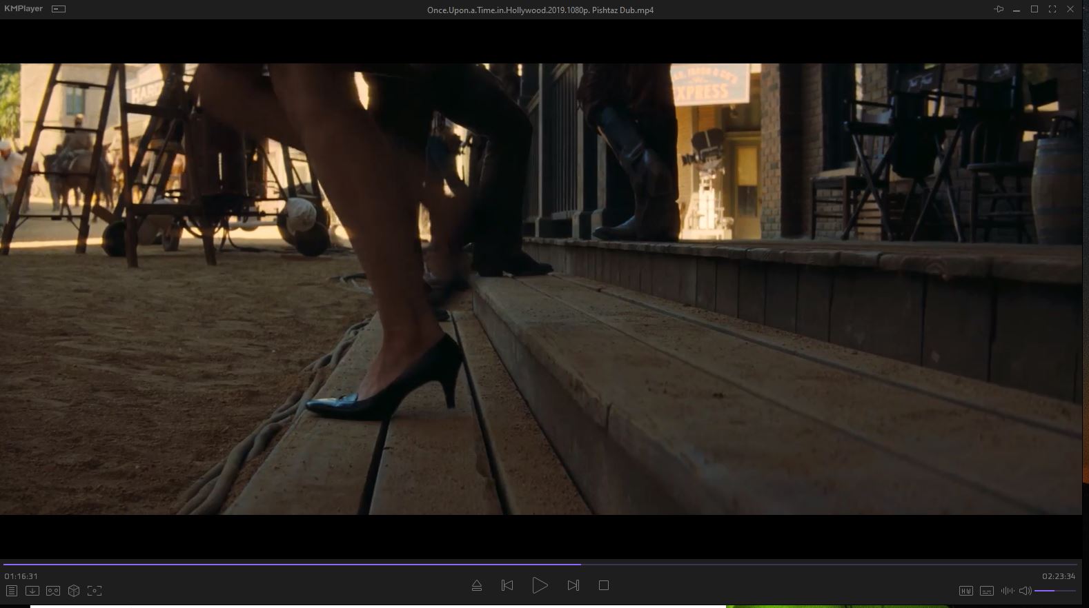Enter fullscreen mode from title bar
The image size is (1089, 608).
[x=1052, y=9]
